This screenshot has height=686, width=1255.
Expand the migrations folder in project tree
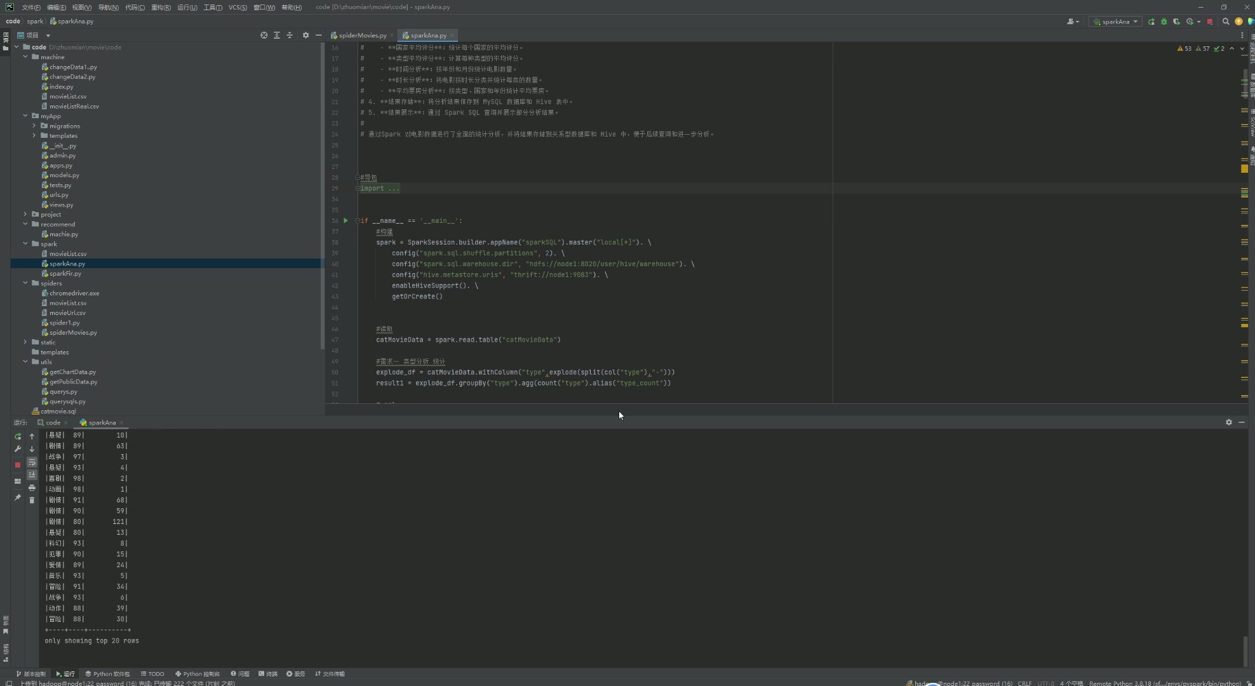tap(34, 126)
